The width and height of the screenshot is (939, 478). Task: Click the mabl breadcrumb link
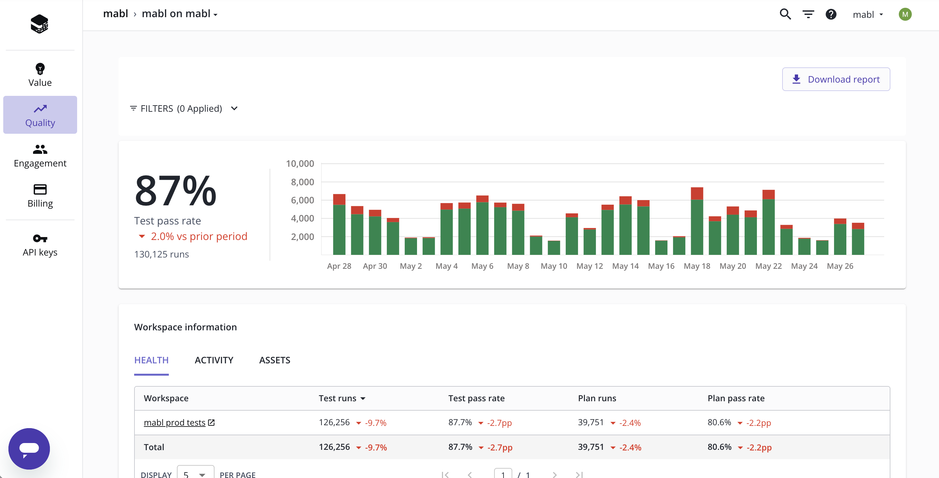click(x=115, y=14)
